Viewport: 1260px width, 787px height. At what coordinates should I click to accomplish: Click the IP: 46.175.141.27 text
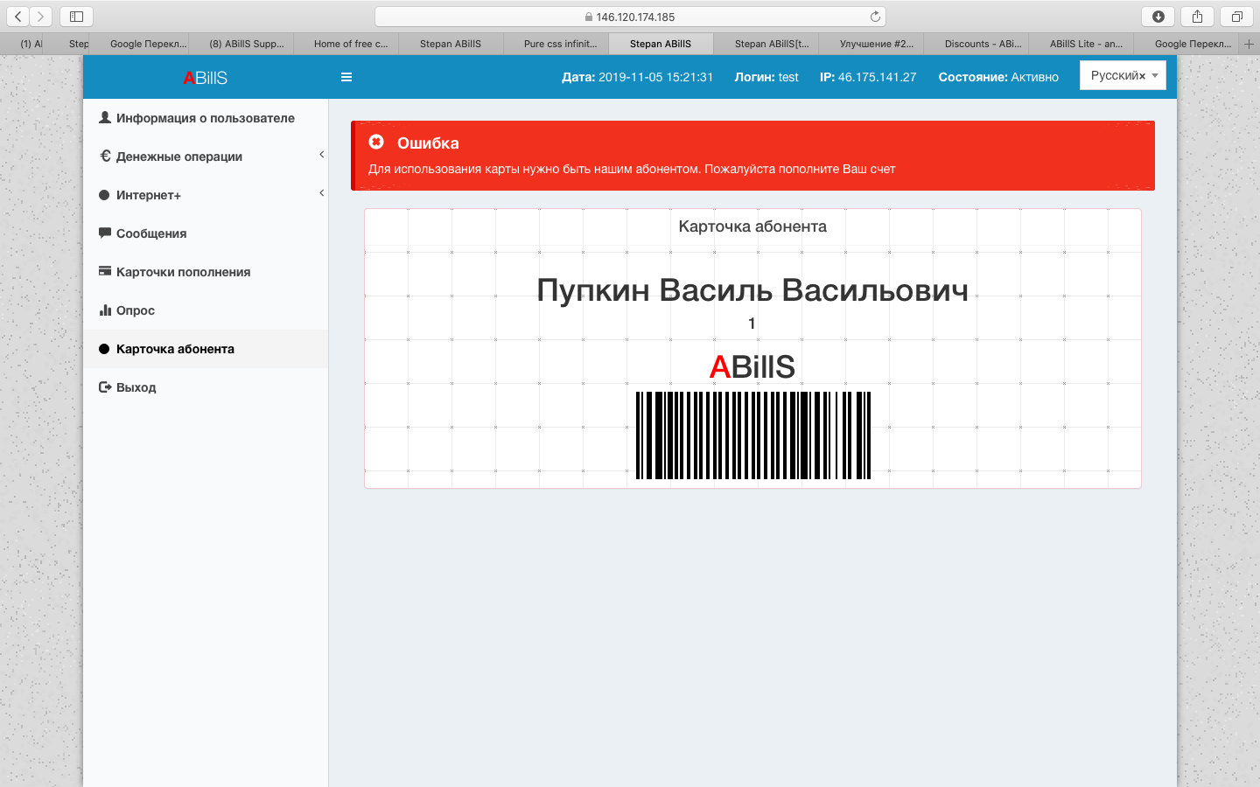click(x=868, y=77)
